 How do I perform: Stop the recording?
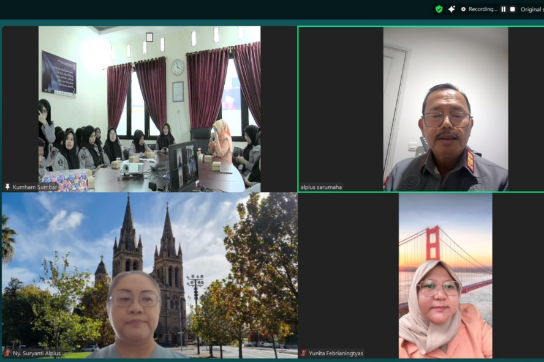(512, 9)
